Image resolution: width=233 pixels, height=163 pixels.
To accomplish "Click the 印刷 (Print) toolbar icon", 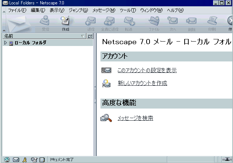I will (x=212, y=21).
